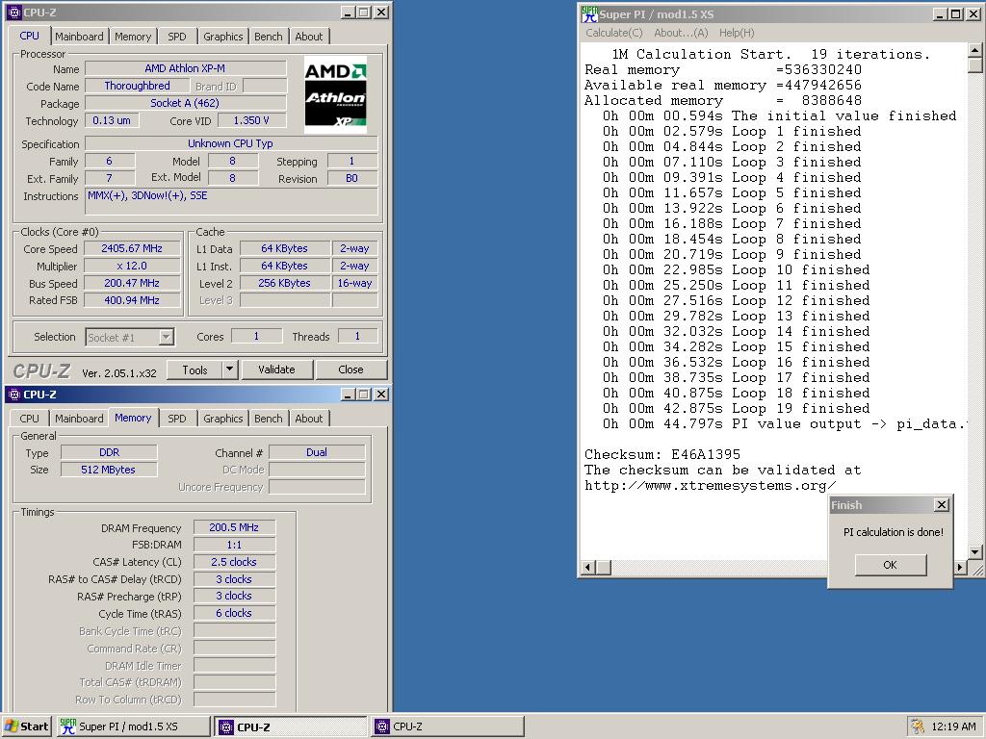The width and height of the screenshot is (986, 739).
Task: Switch to About tab in top CPU-Z
Action: pos(309,37)
